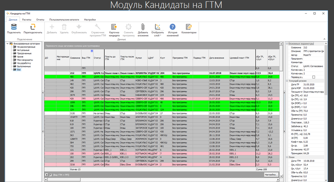334x182 pixels.
Task: Click the grid horizontal scrollbar thumb
Action: 64,180
